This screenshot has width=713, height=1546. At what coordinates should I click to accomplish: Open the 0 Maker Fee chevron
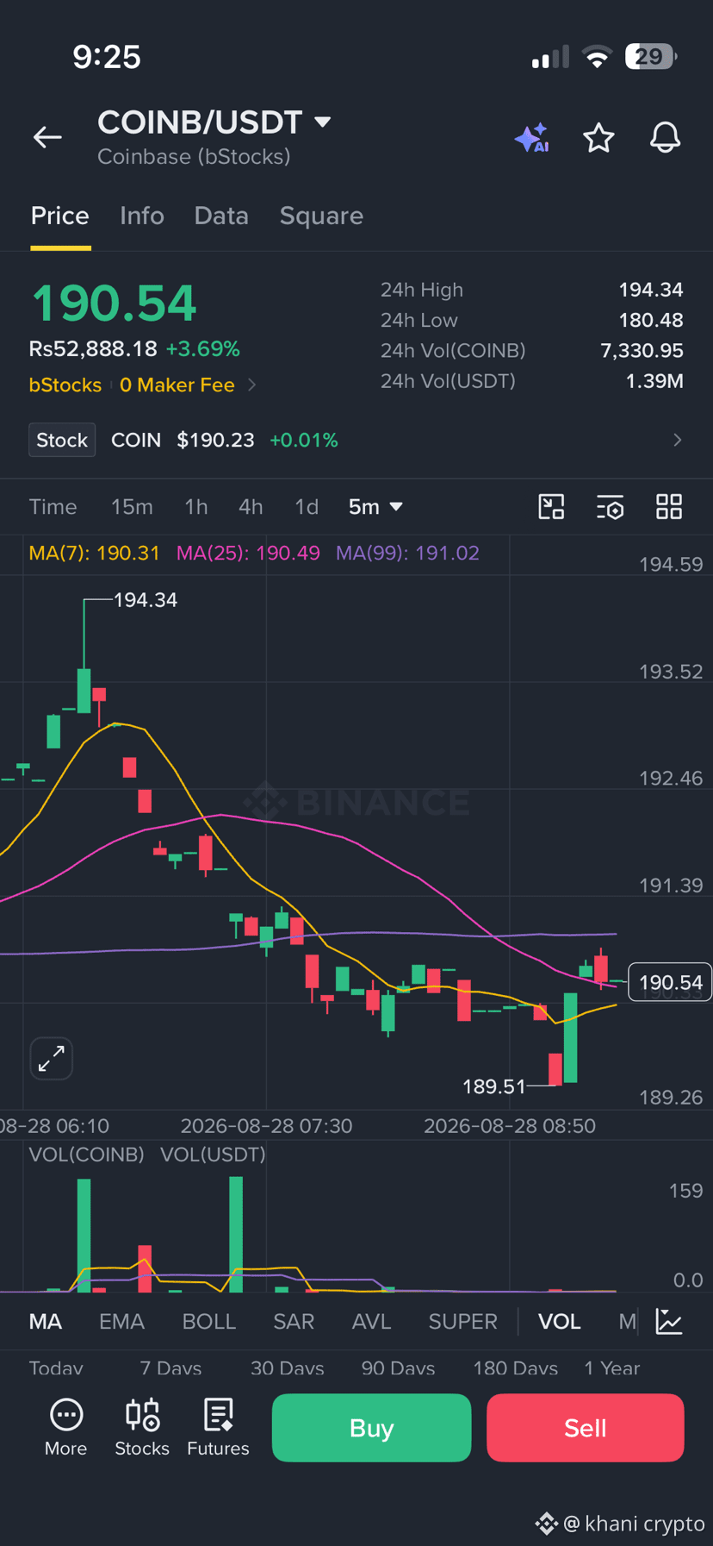tap(252, 385)
